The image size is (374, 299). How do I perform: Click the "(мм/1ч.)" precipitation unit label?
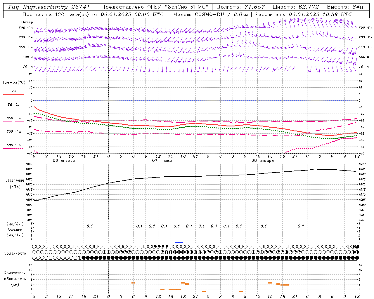point(15,235)
